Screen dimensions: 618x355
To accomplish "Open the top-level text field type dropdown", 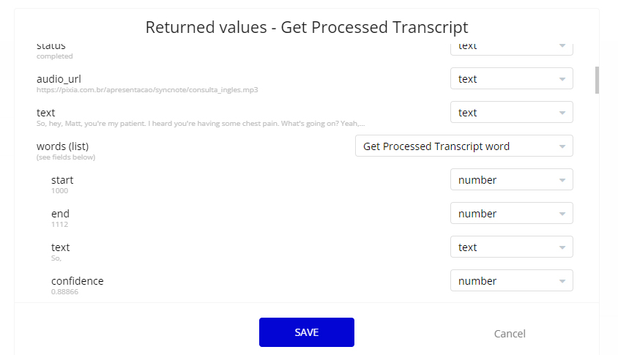I will pos(512,112).
